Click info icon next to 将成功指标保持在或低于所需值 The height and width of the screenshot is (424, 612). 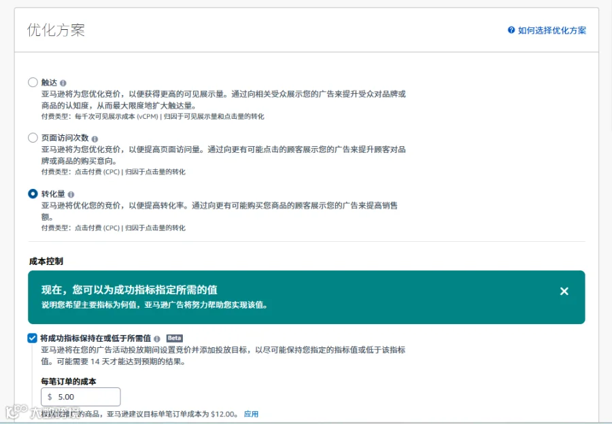pos(157,338)
